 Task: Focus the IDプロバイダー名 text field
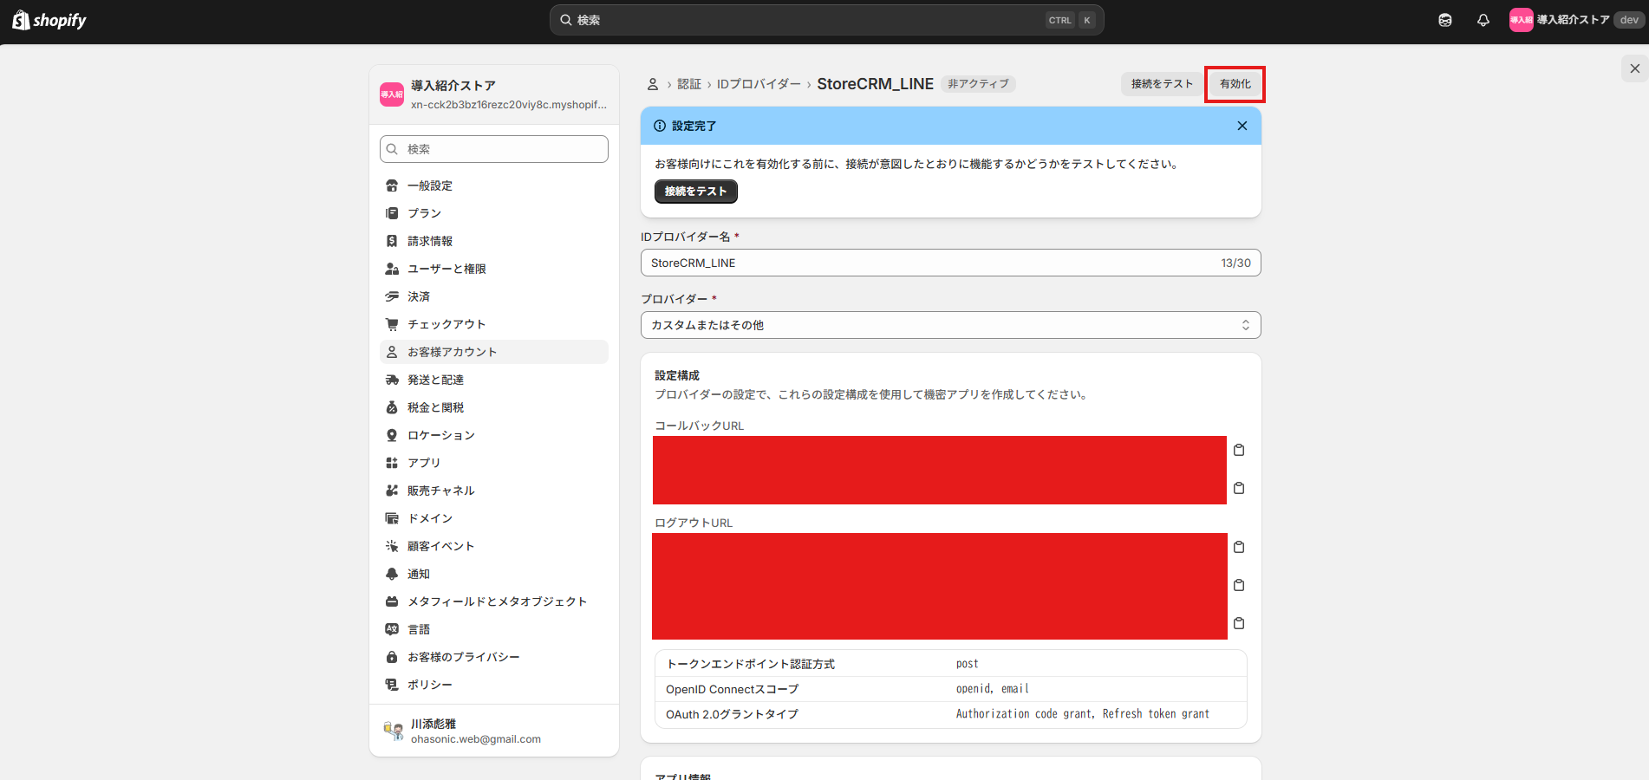click(928, 263)
